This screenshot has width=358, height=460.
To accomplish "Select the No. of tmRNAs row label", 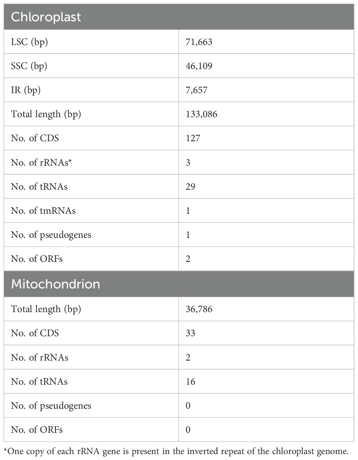I will [43, 211].
